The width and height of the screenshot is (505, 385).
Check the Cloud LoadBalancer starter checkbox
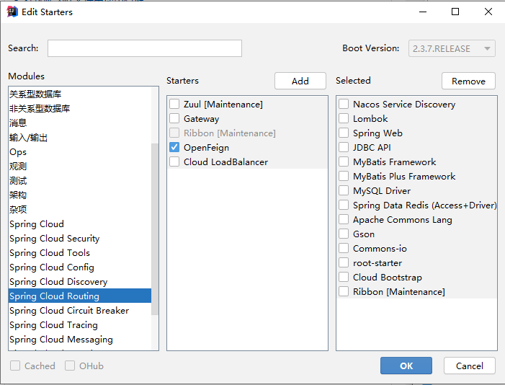pos(174,162)
